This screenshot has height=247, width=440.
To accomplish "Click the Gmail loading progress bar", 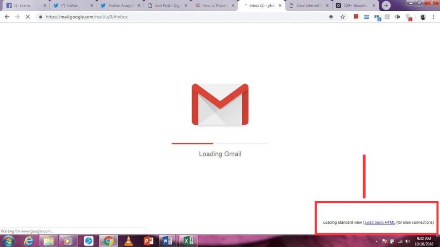I will tap(220, 143).
